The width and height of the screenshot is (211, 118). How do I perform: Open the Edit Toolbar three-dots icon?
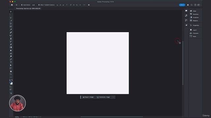click(x=11, y=77)
